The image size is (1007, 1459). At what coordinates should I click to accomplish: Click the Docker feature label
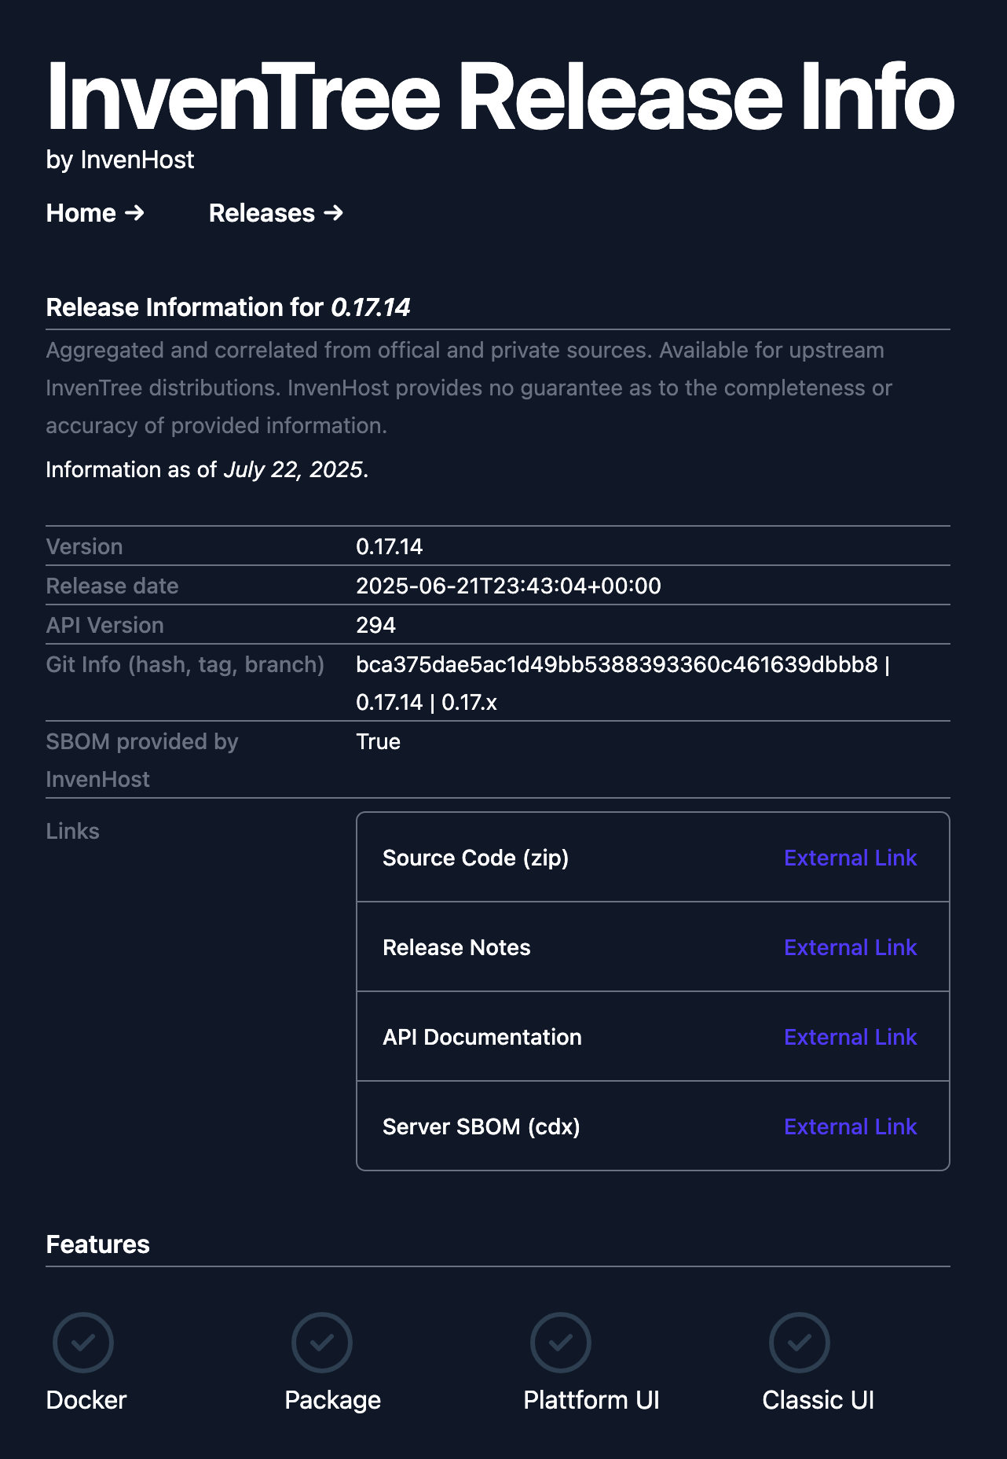coord(86,1400)
